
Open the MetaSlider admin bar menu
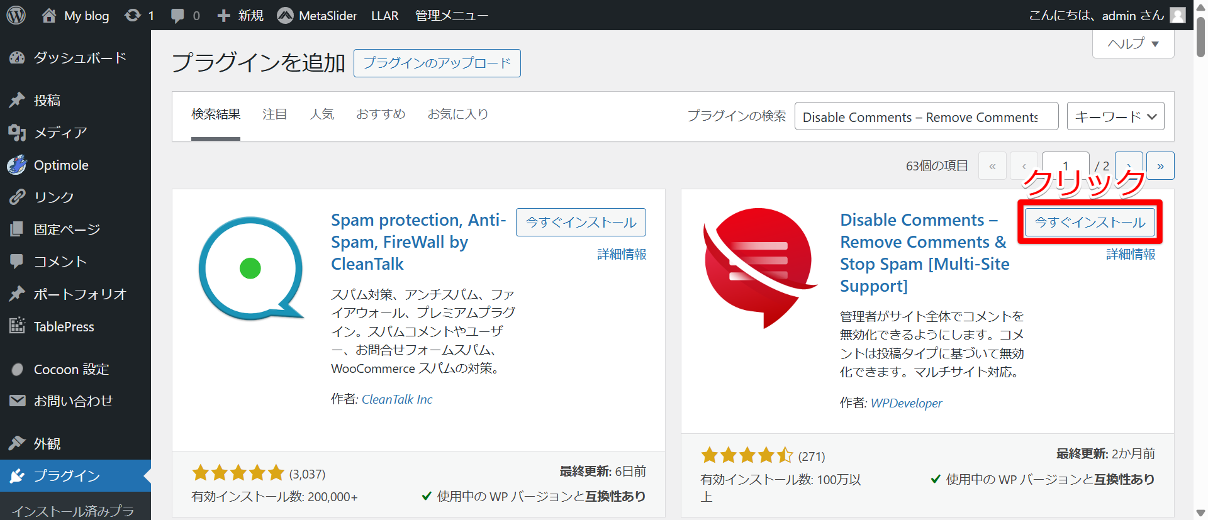317,16
